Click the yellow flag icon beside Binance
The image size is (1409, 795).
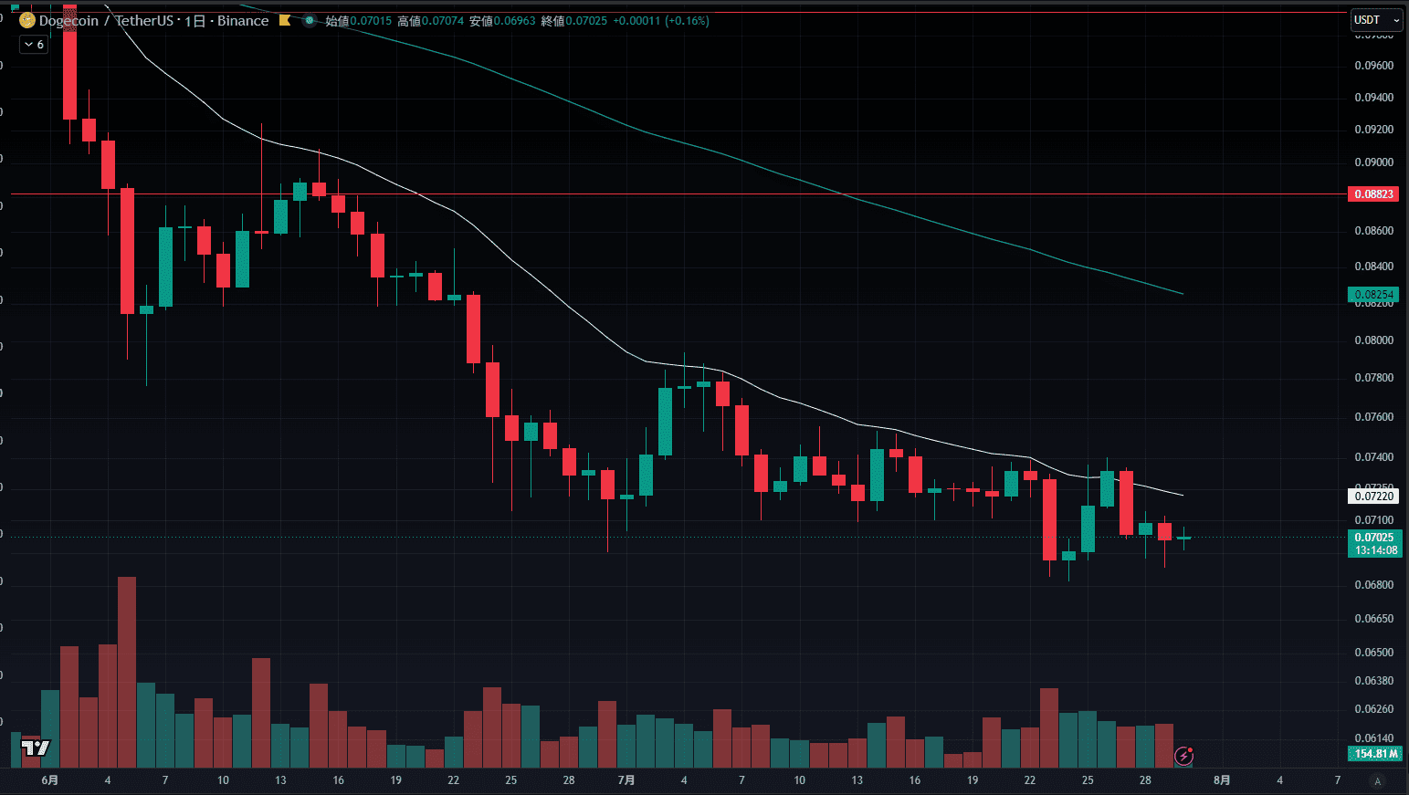[285, 20]
